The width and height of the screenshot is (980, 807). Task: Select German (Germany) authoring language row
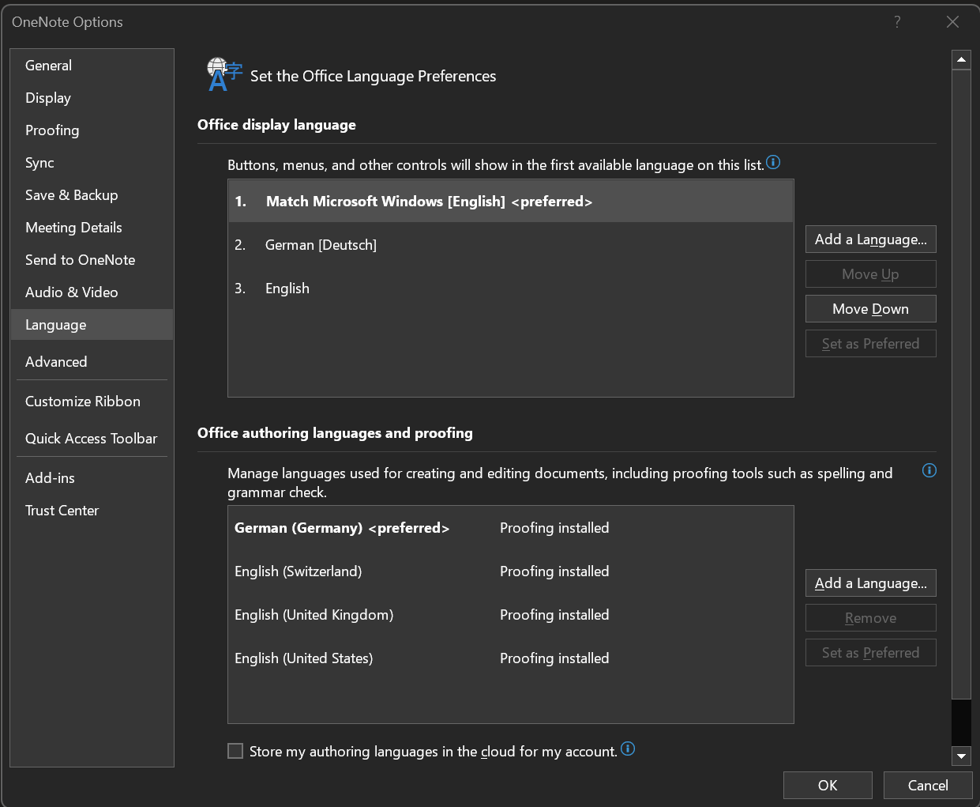point(511,528)
